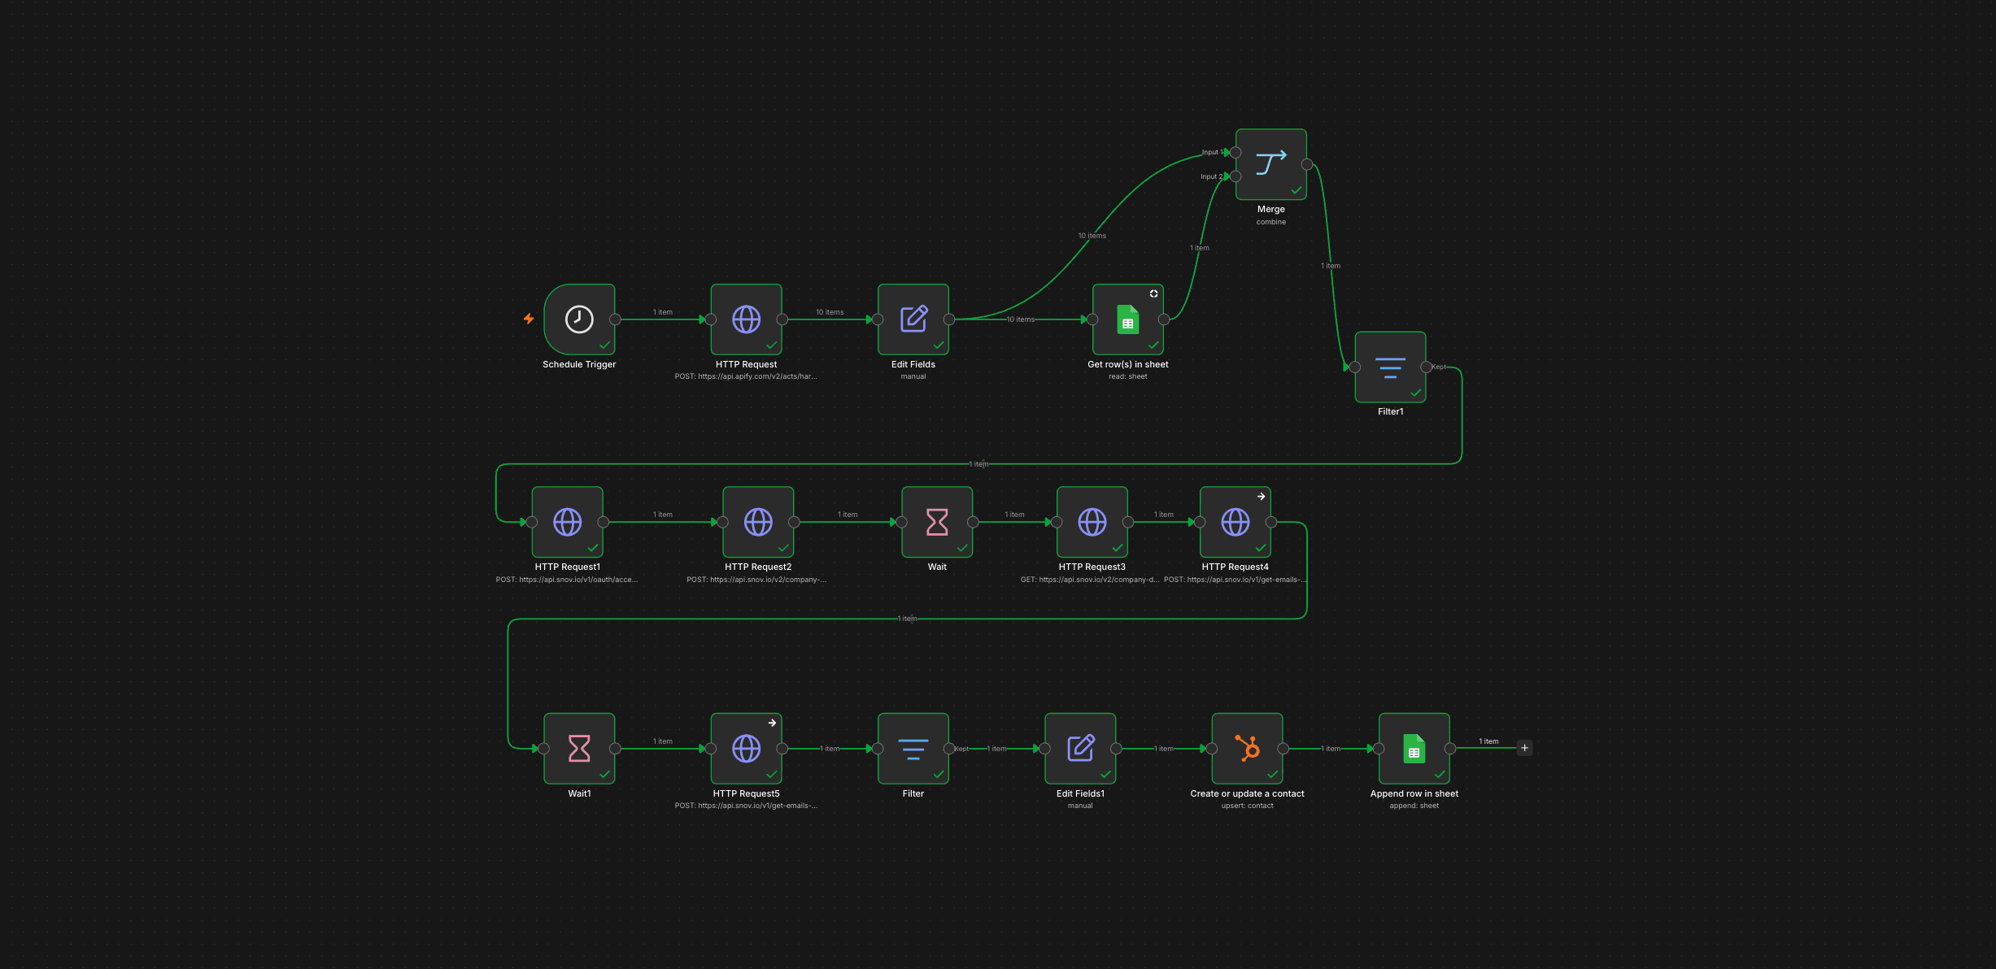Image resolution: width=1996 pixels, height=969 pixels.
Task: Open HTTP Request4 get-emails node
Action: pyautogui.click(x=1236, y=522)
